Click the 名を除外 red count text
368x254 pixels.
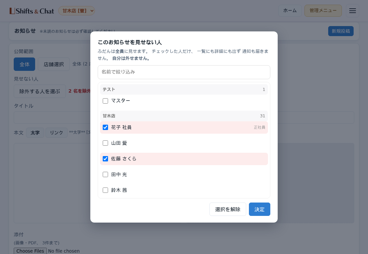pyautogui.click(x=79, y=91)
